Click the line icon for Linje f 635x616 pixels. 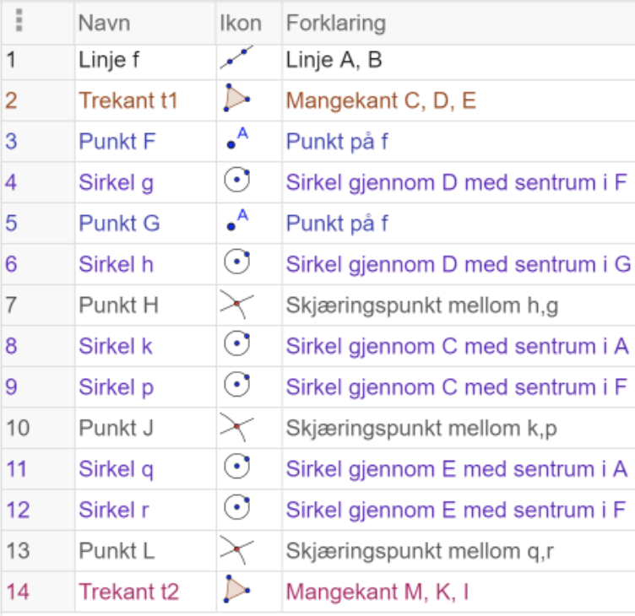coord(236,59)
